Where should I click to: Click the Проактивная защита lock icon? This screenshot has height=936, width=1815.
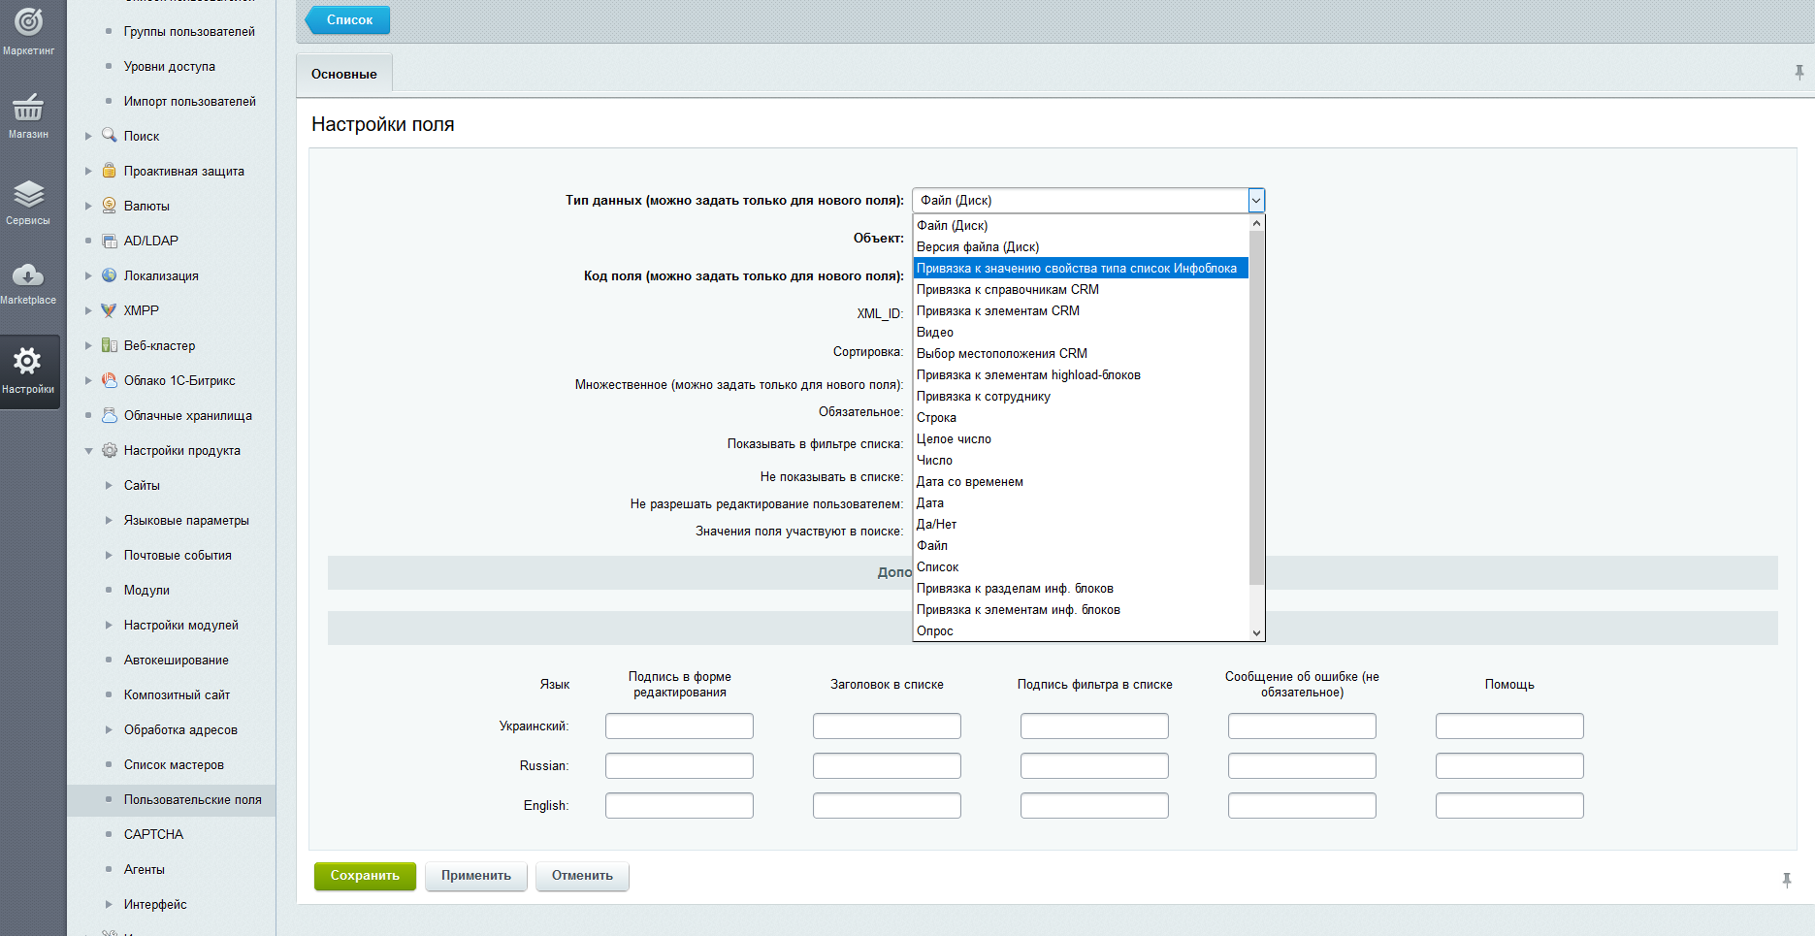pyautogui.click(x=110, y=171)
